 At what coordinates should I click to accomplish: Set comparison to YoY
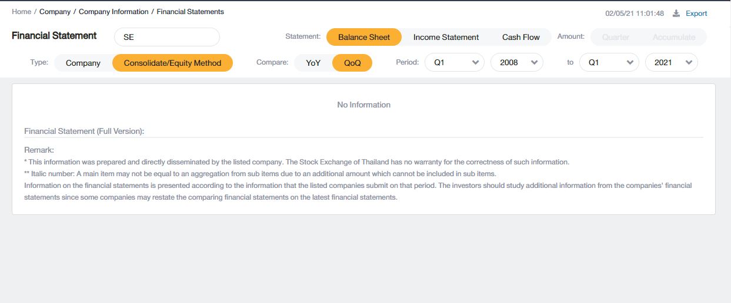(x=313, y=63)
